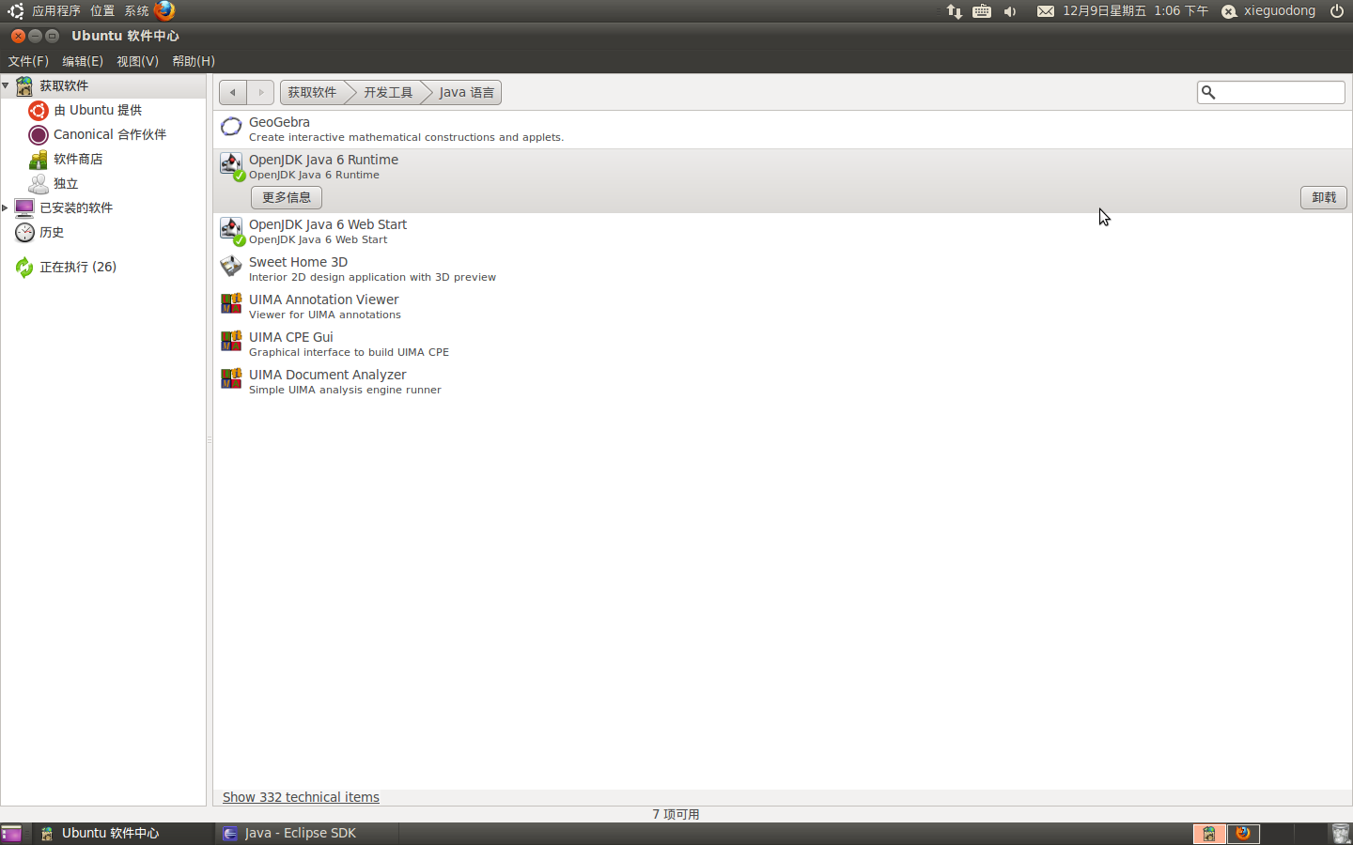Image resolution: width=1353 pixels, height=845 pixels.
Task: Click the software center workspace switcher icon
Action: pos(1209,834)
